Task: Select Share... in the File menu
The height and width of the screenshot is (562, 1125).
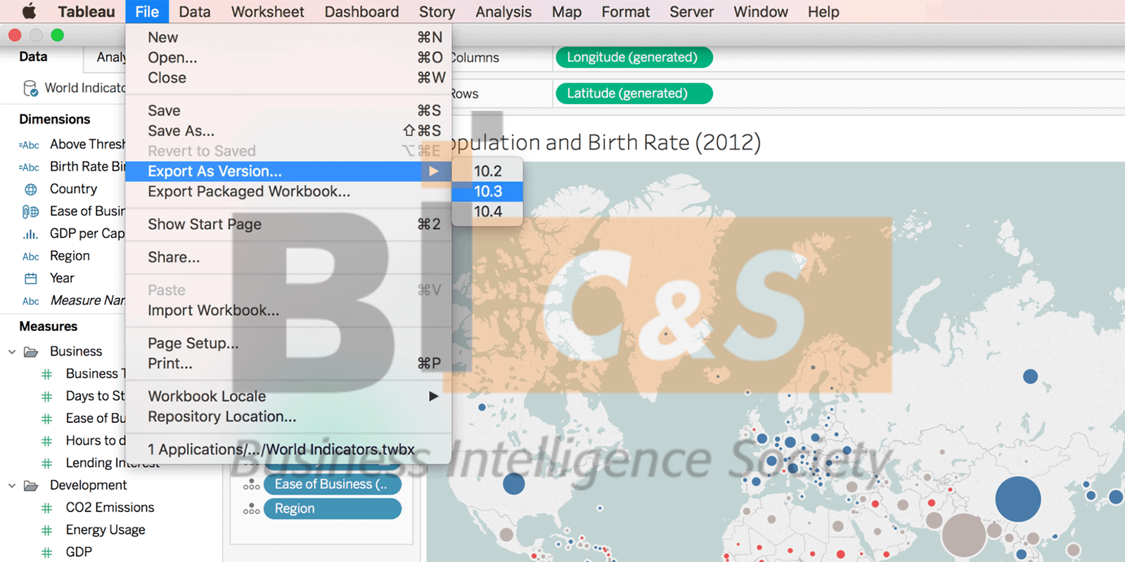Action: 288,257
